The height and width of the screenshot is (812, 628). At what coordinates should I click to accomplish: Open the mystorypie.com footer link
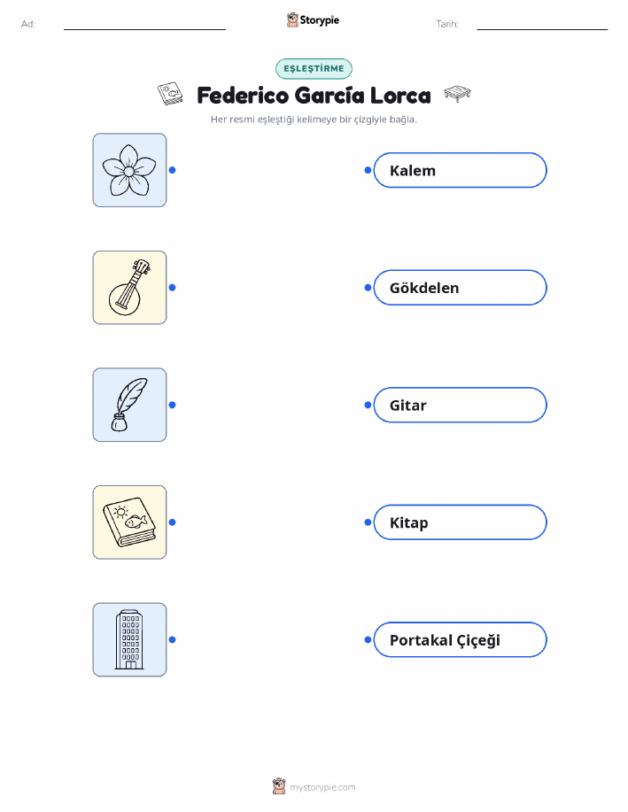(x=322, y=788)
